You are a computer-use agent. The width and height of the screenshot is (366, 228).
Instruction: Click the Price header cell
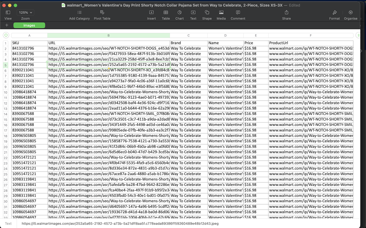(256, 43)
